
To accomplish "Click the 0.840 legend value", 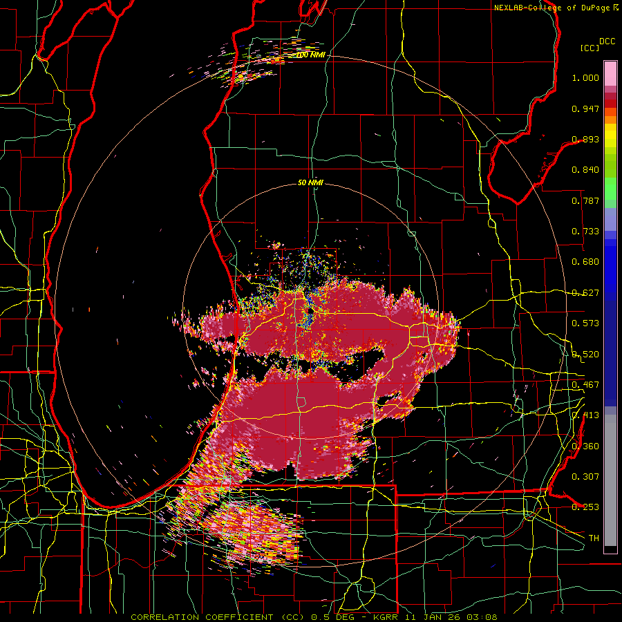I will tap(585, 170).
